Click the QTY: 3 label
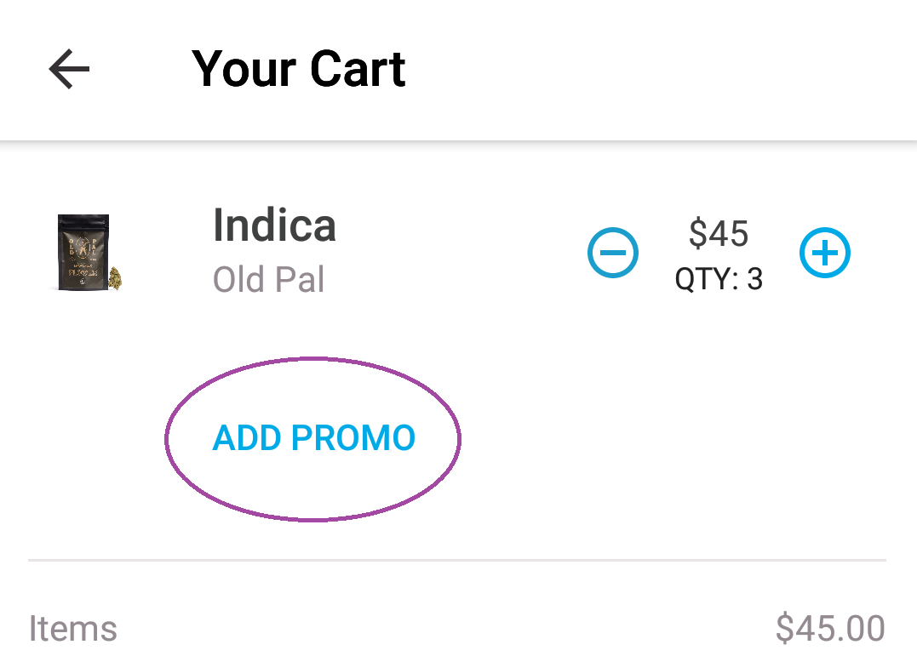Viewport: 917px width, 656px height. (x=719, y=278)
